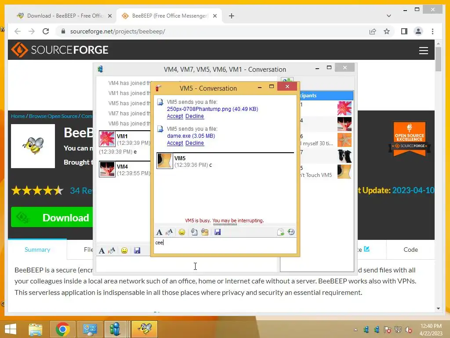Click the Open Source Excellence badge

click(410, 139)
